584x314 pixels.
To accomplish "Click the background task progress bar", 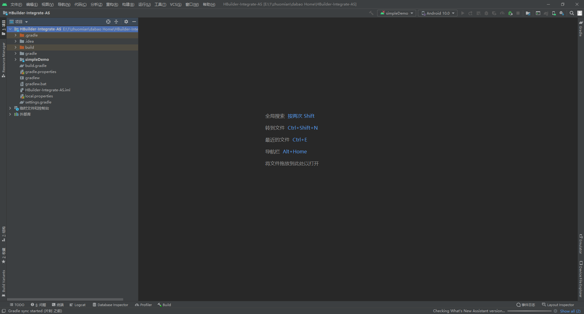I will (529, 311).
